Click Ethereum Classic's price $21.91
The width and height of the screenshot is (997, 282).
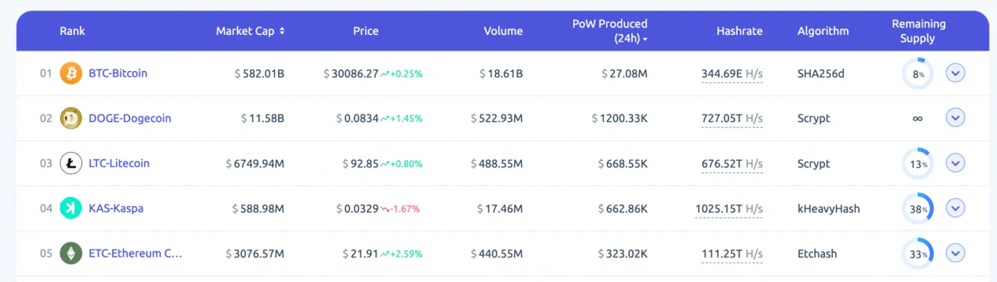click(360, 254)
